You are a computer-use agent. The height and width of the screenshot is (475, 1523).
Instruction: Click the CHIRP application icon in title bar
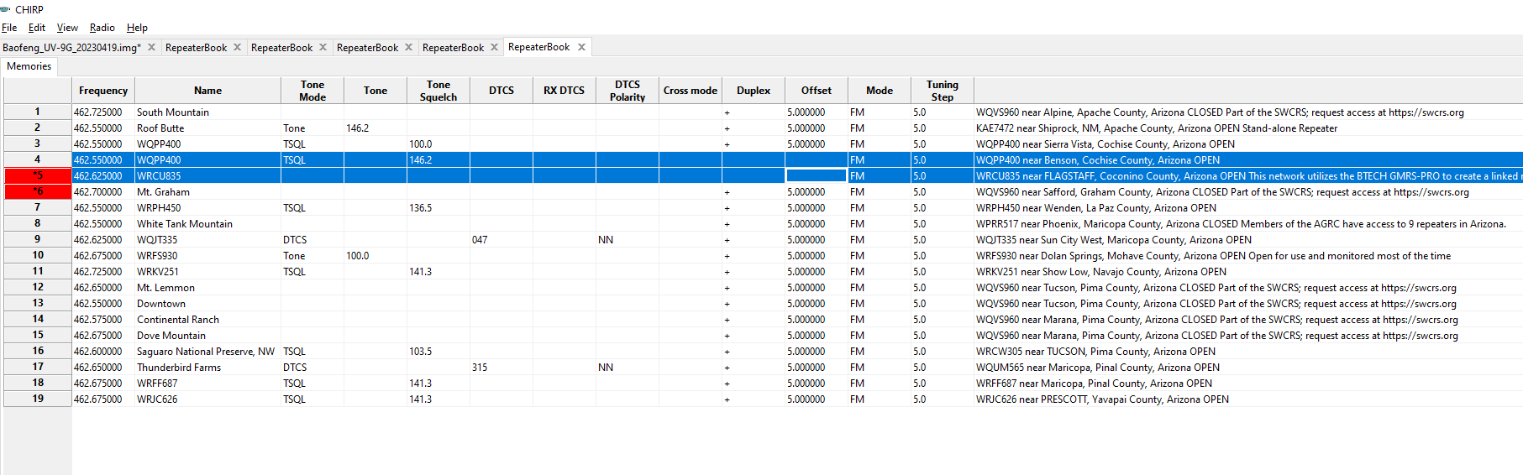point(5,9)
